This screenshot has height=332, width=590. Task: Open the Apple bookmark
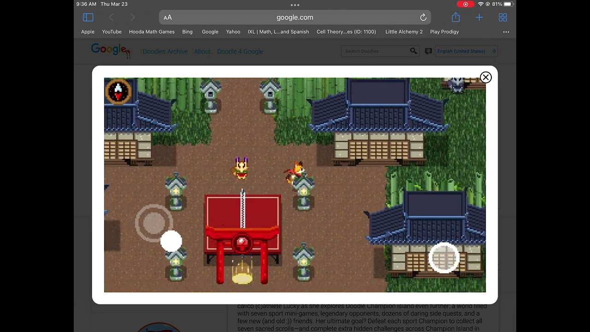(88, 32)
